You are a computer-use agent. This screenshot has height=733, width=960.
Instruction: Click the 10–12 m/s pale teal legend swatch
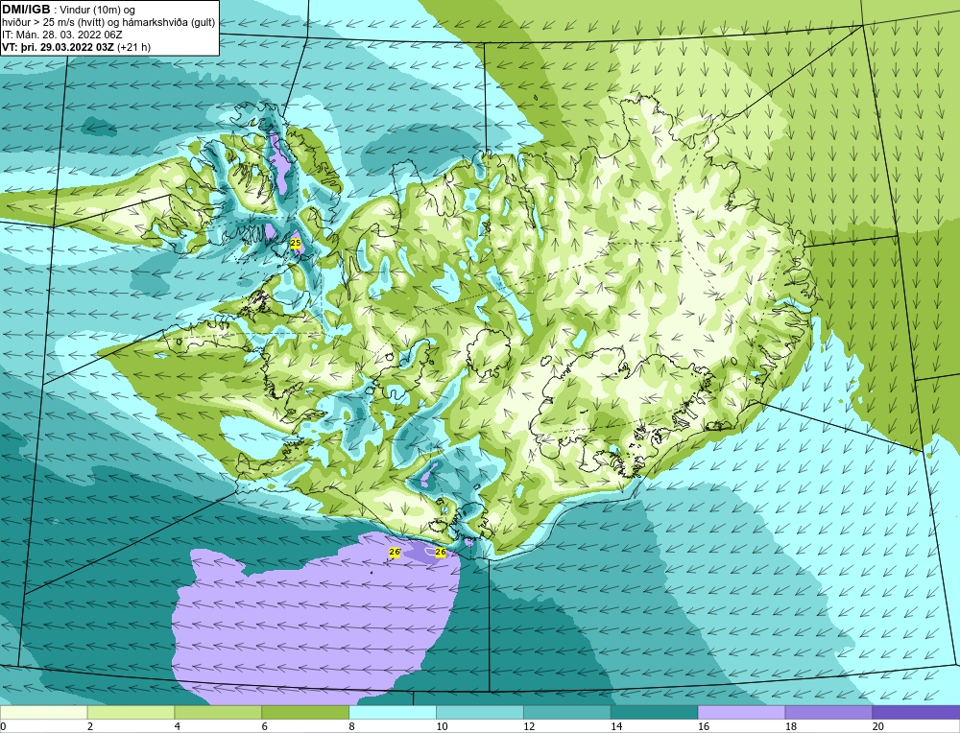coord(479,712)
